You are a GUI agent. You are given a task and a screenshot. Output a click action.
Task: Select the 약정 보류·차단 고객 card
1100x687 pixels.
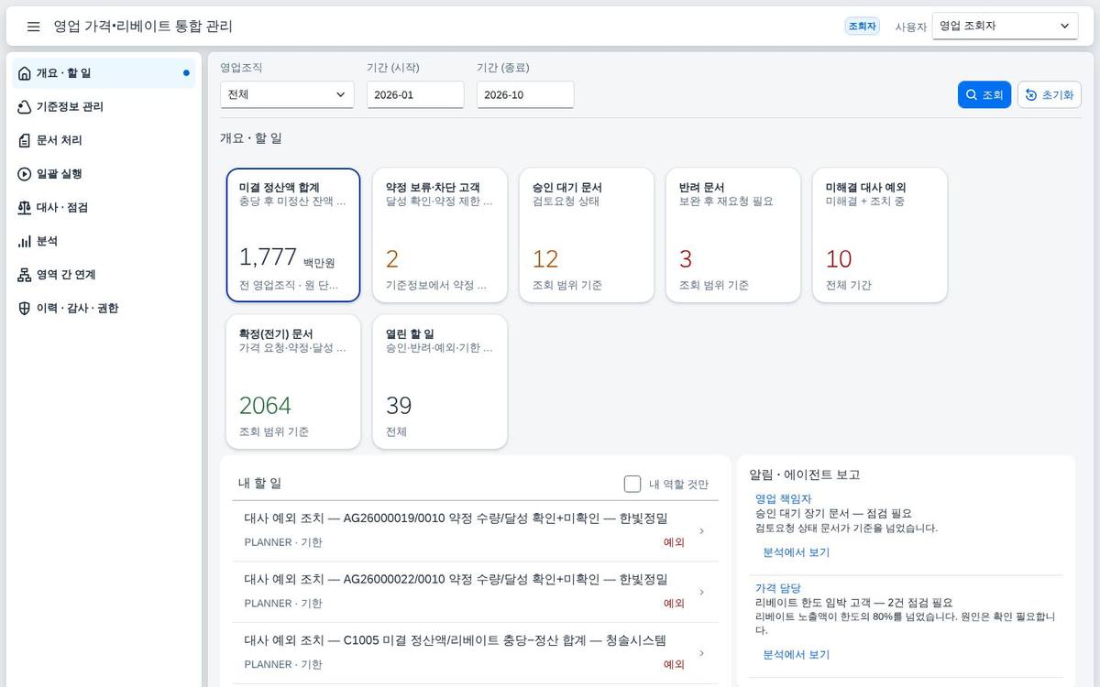pyautogui.click(x=440, y=235)
